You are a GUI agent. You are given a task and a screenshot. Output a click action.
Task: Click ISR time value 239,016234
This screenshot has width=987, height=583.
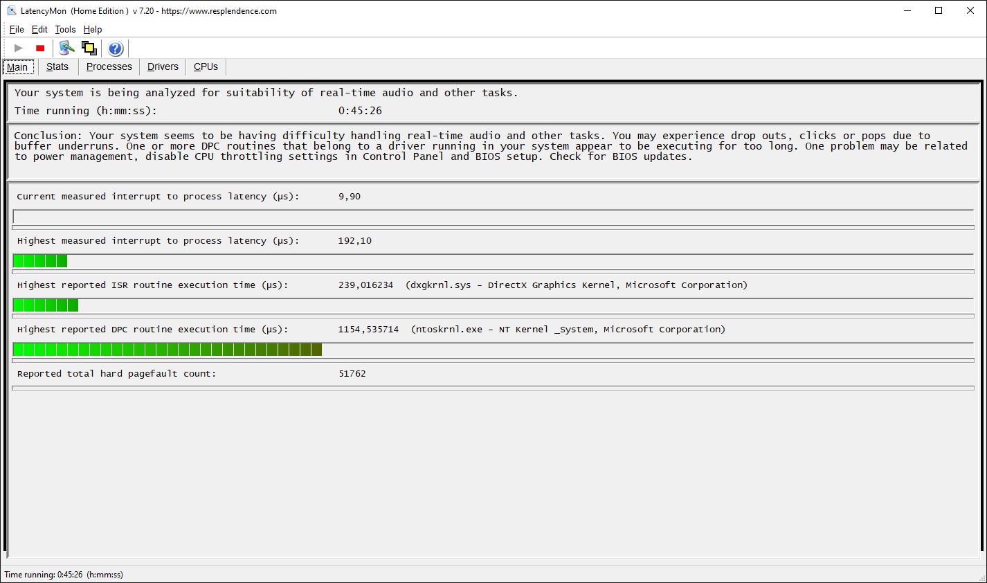coord(365,285)
